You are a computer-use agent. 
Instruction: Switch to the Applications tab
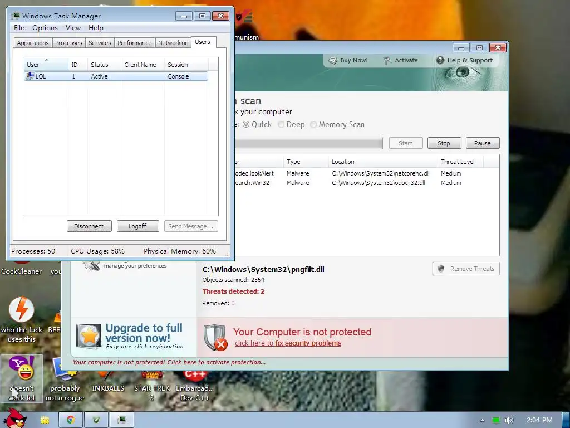[x=33, y=43]
